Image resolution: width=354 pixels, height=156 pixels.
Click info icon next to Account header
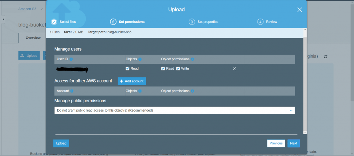tap(72, 91)
